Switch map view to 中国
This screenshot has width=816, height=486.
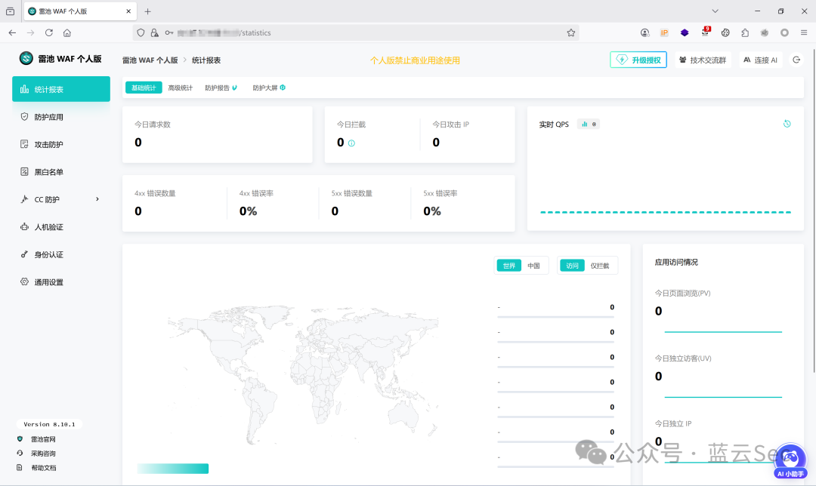point(533,266)
